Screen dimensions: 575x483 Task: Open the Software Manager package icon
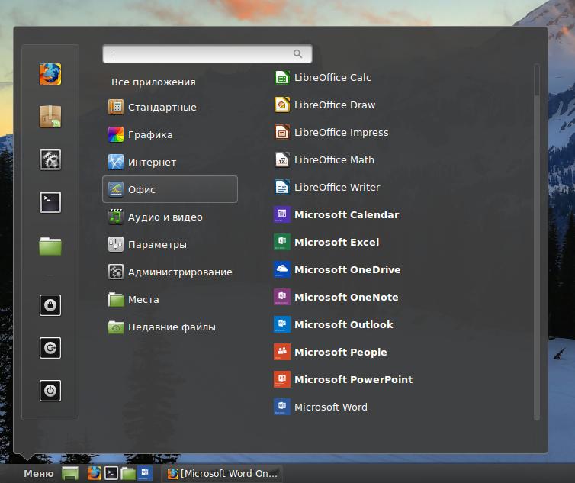click(50, 117)
